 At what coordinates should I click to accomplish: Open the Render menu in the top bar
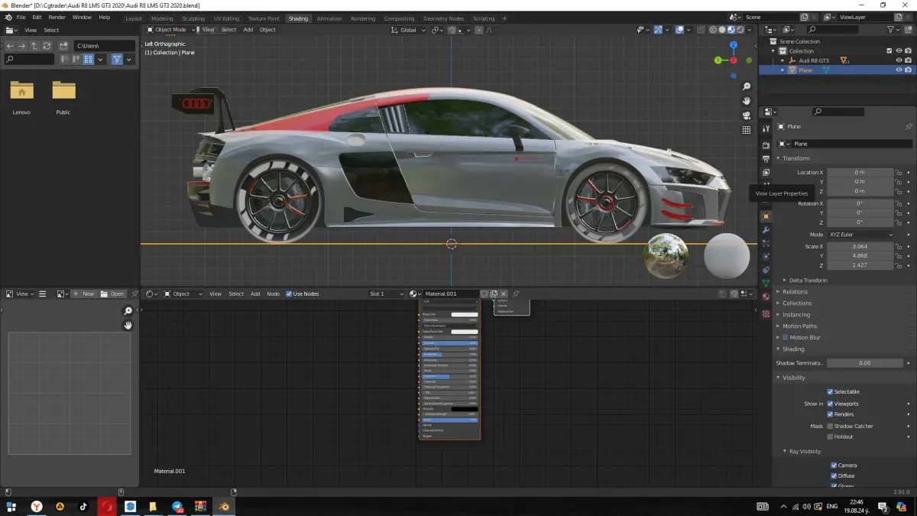tap(57, 17)
